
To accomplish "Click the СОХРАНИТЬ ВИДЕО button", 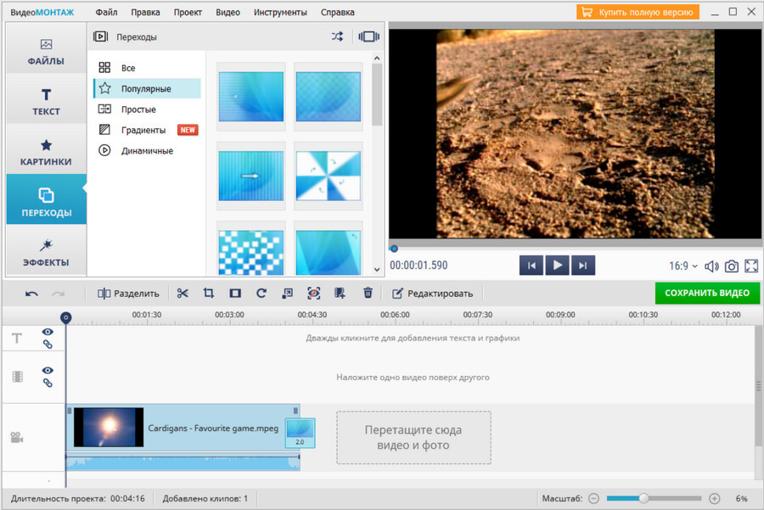I will (x=707, y=294).
